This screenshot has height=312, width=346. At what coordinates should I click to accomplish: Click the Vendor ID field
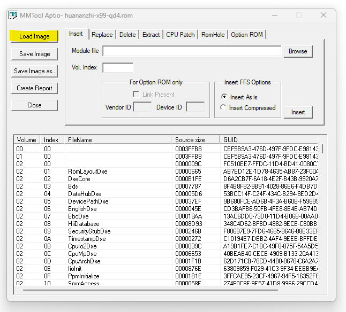[142, 107]
